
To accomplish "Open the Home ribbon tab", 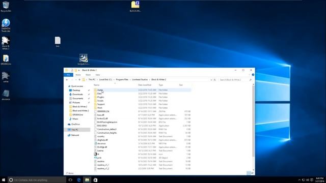I will point(78,75).
